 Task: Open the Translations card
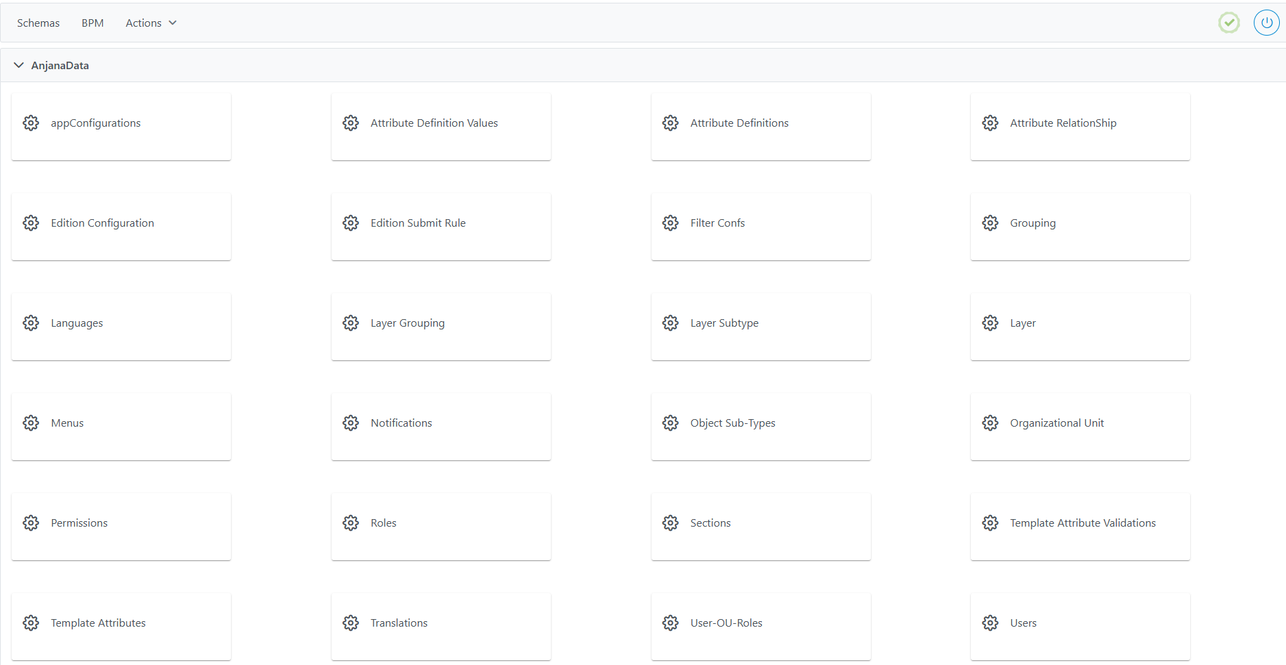441,627
